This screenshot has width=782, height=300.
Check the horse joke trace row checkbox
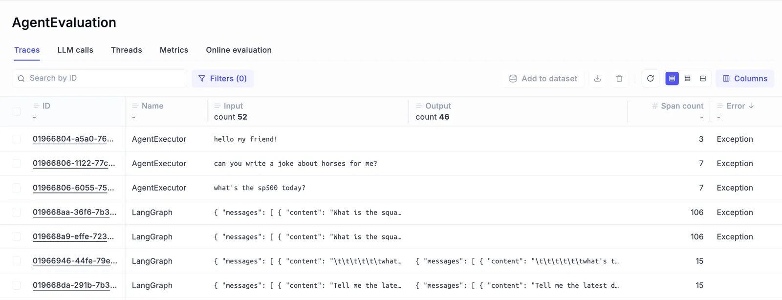(17, 164)
